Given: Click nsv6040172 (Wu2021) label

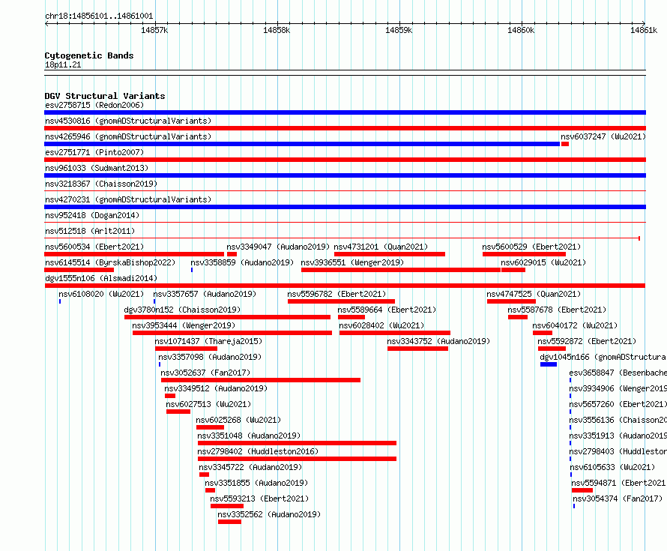Looking at the screenshot, I should (575, 325).
